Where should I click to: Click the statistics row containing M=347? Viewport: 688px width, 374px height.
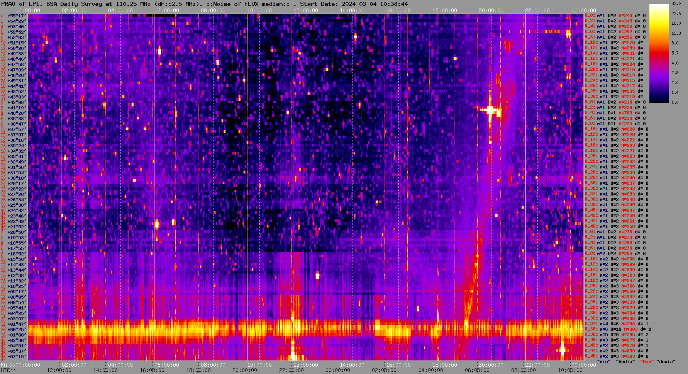pos(616,280)
